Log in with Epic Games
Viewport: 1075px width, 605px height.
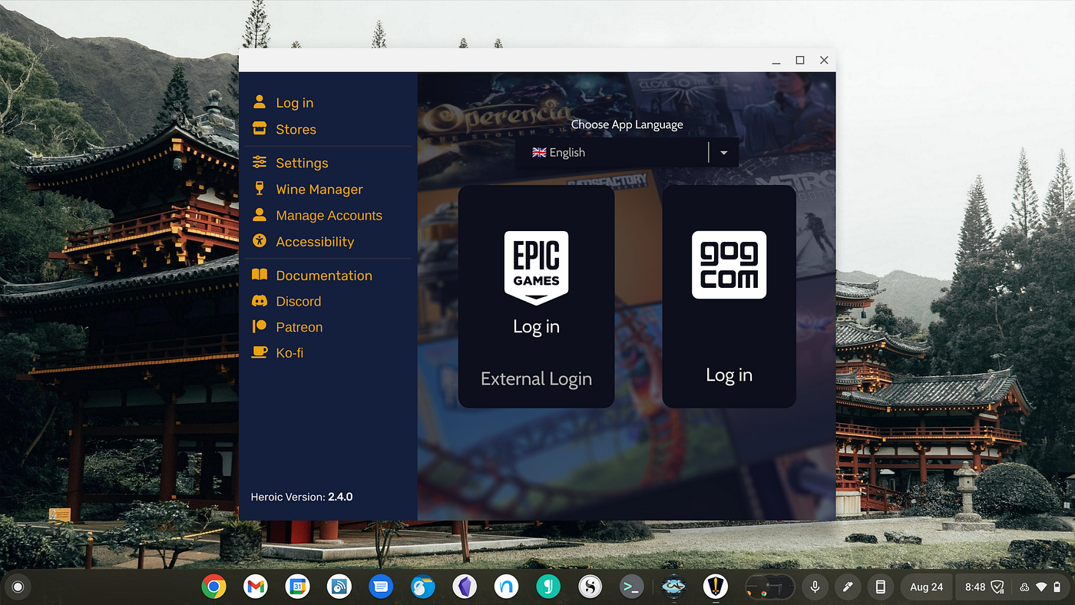point(536,326)
